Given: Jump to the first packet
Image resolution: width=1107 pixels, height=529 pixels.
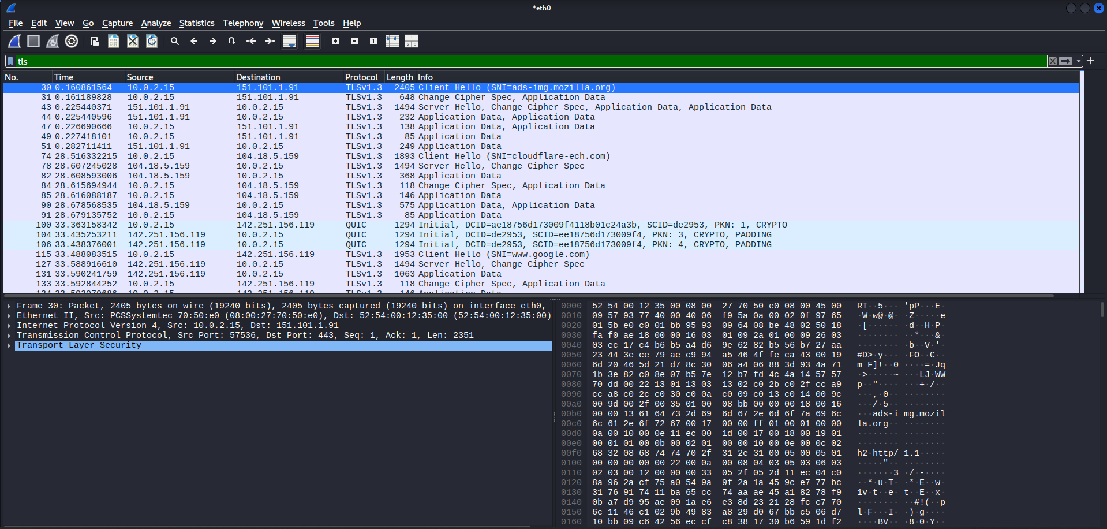Looking at the screenshot, I should [251, 41].
